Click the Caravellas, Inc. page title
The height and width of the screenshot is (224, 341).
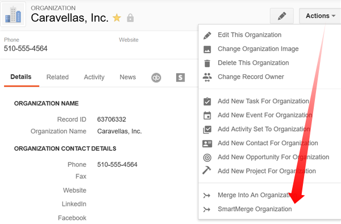tap(69, 18)
